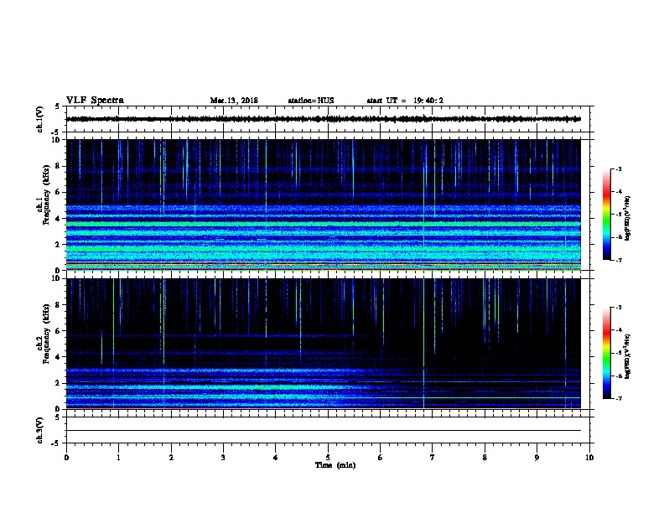Click the "6" tick on the time axis
This screenshot has width=664, height=513.
[x=381, y=458]
